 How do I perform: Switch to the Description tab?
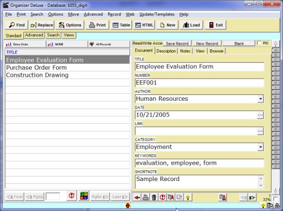pos(166,51)
